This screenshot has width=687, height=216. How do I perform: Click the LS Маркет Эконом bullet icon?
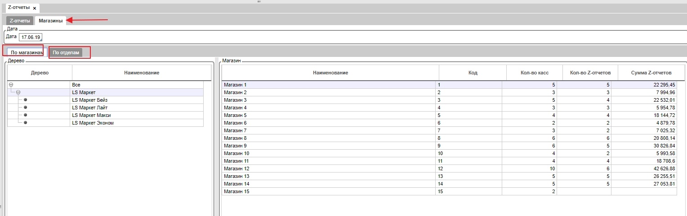[26, 123]
